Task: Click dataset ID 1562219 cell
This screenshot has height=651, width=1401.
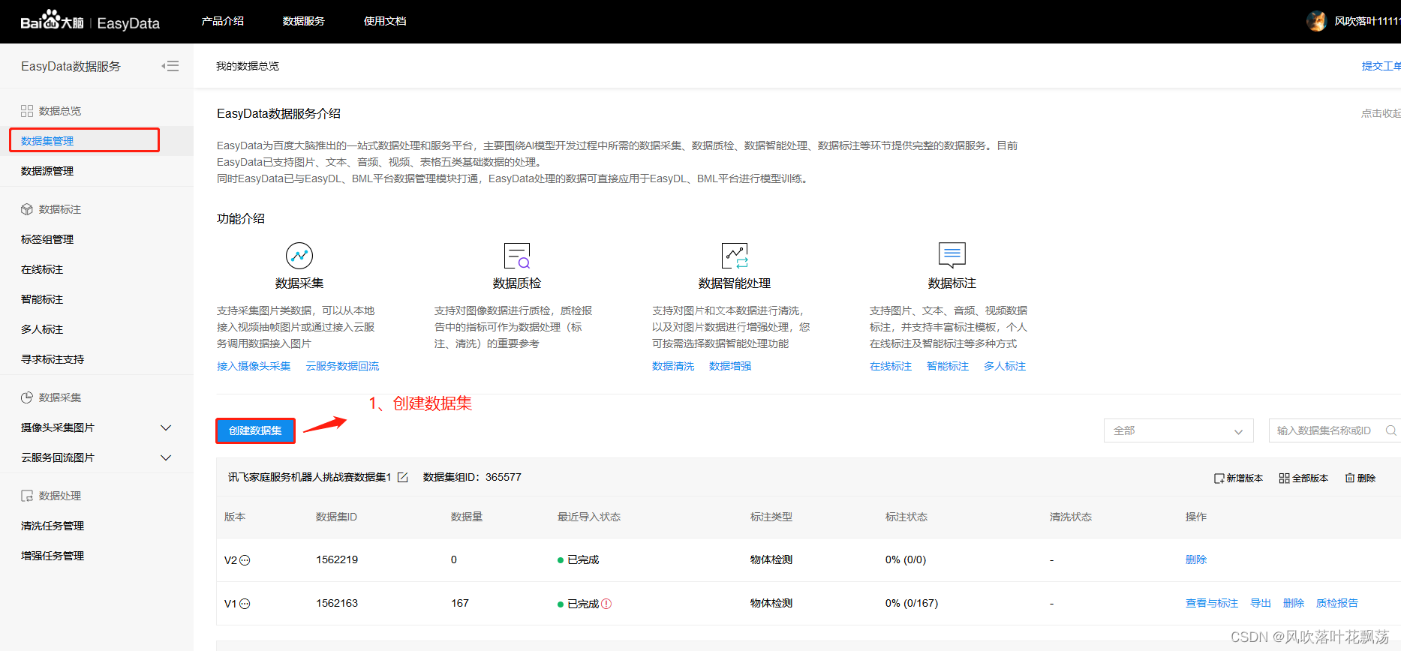Action: pyautogui.click(x=337, y=559)
